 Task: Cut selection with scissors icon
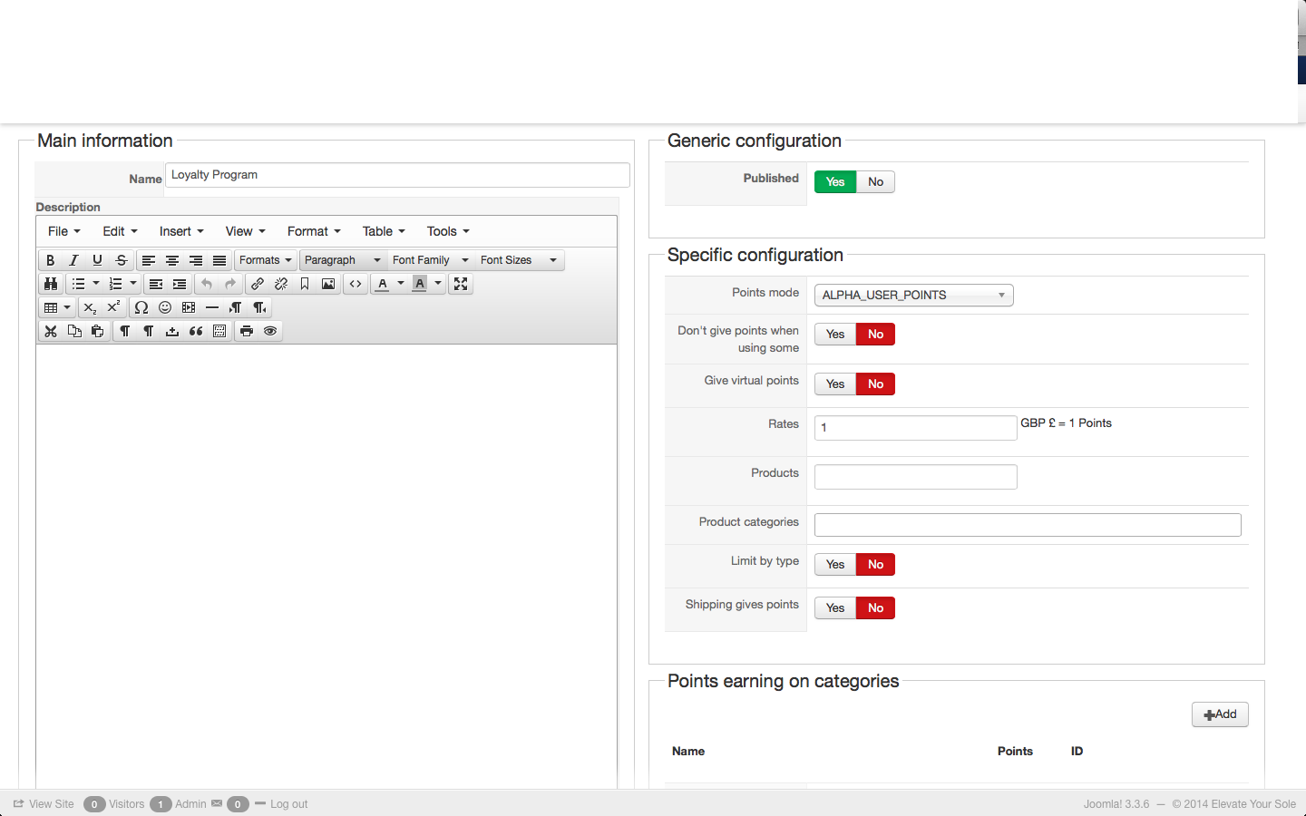tap(51, 331)
